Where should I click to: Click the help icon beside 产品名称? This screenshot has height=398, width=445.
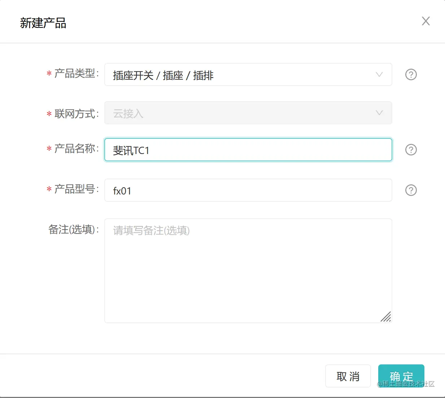tap(411, 150)
